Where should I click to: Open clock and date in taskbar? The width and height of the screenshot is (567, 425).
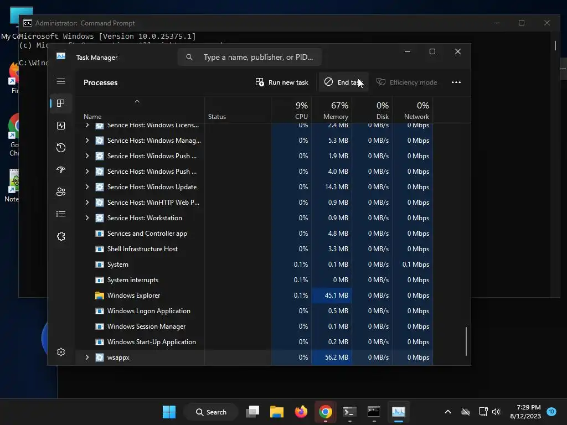[525, 412]
